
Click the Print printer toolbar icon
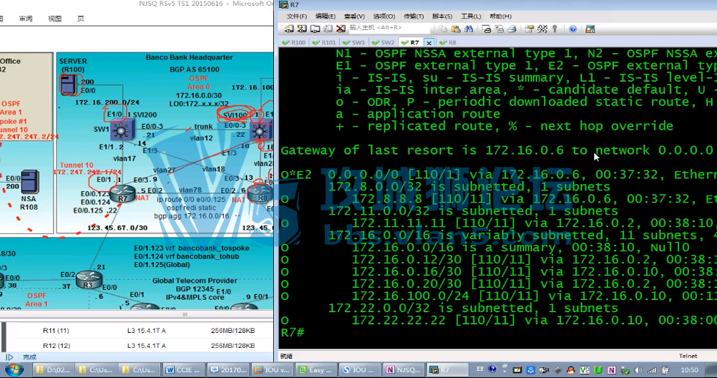pyautogui.click(x=512, y=29)
